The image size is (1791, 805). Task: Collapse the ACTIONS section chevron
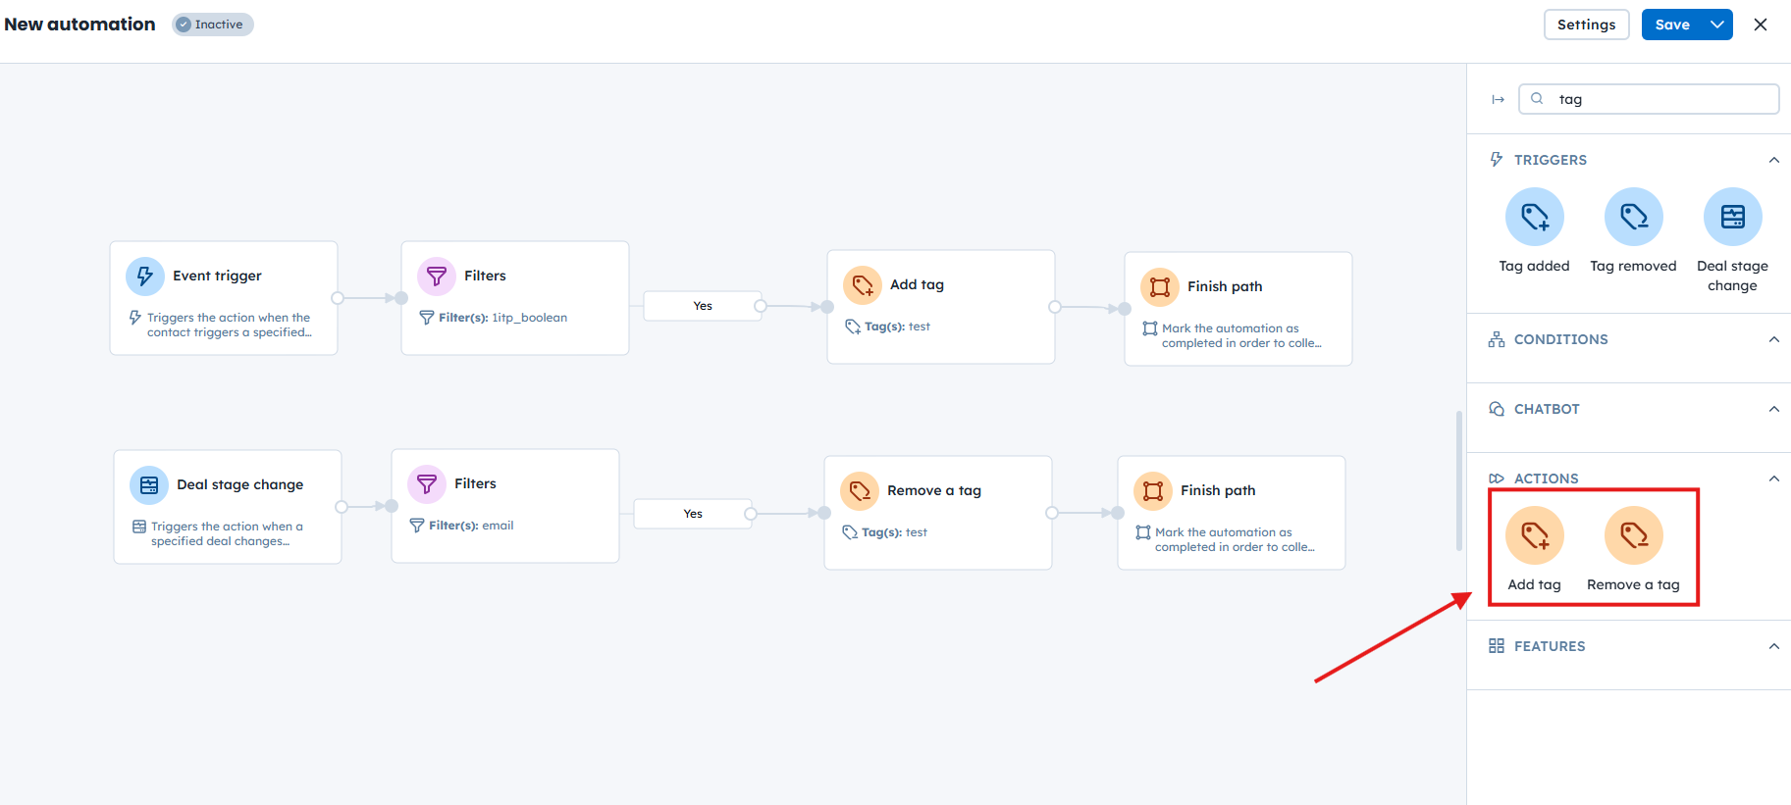[x=1773, y=478]
